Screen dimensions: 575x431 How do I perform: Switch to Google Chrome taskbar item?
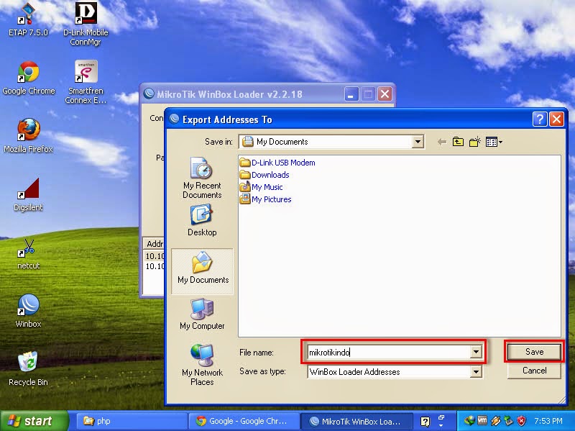(244, 421)
